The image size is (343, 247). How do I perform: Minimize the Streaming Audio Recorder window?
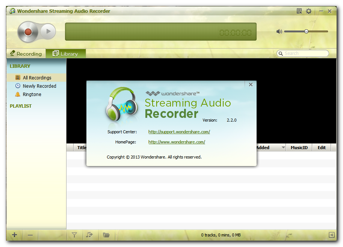click(x=321, y=11)
